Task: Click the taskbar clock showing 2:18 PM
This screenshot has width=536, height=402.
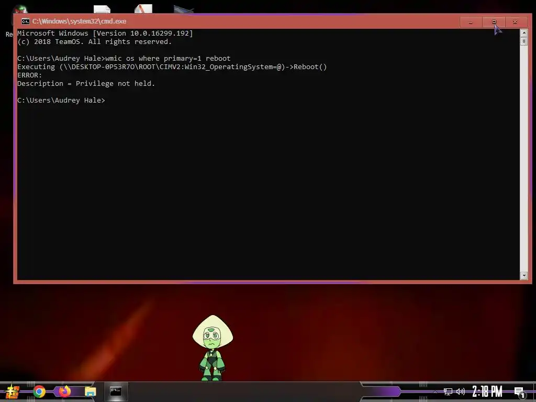Action: click(x=487, y=392)
